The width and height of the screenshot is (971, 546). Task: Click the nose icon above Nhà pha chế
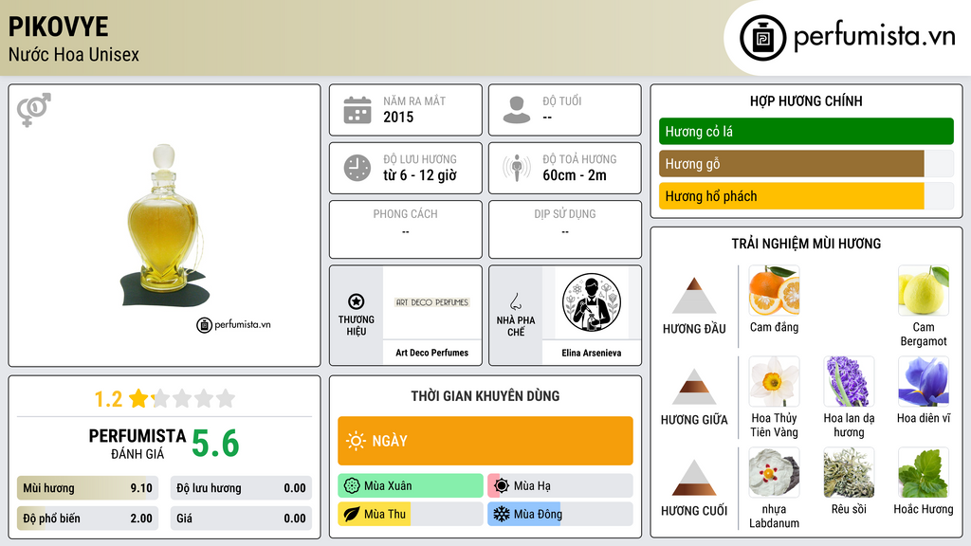(515, 301)
